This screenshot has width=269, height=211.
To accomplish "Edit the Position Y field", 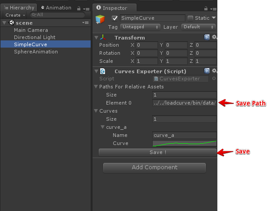I will (176, 45).
